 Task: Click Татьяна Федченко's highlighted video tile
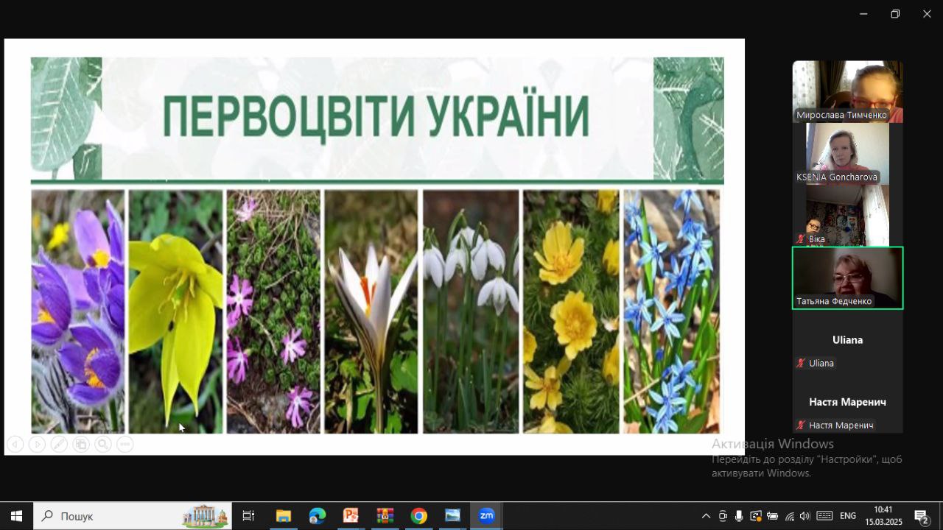[847, 278]
